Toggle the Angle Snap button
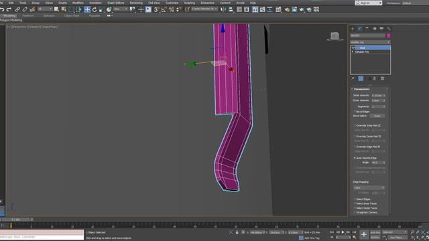 click(x=164, y=9)
